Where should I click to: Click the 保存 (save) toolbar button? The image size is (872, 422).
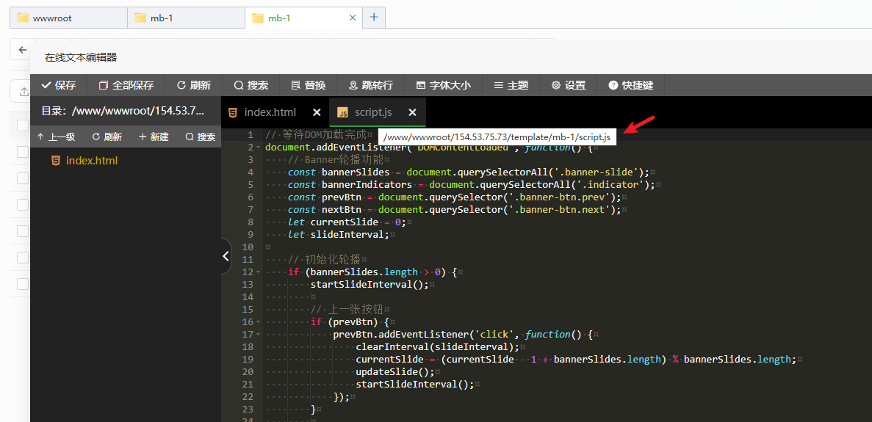pyautogui.click(x=58, y=85)
